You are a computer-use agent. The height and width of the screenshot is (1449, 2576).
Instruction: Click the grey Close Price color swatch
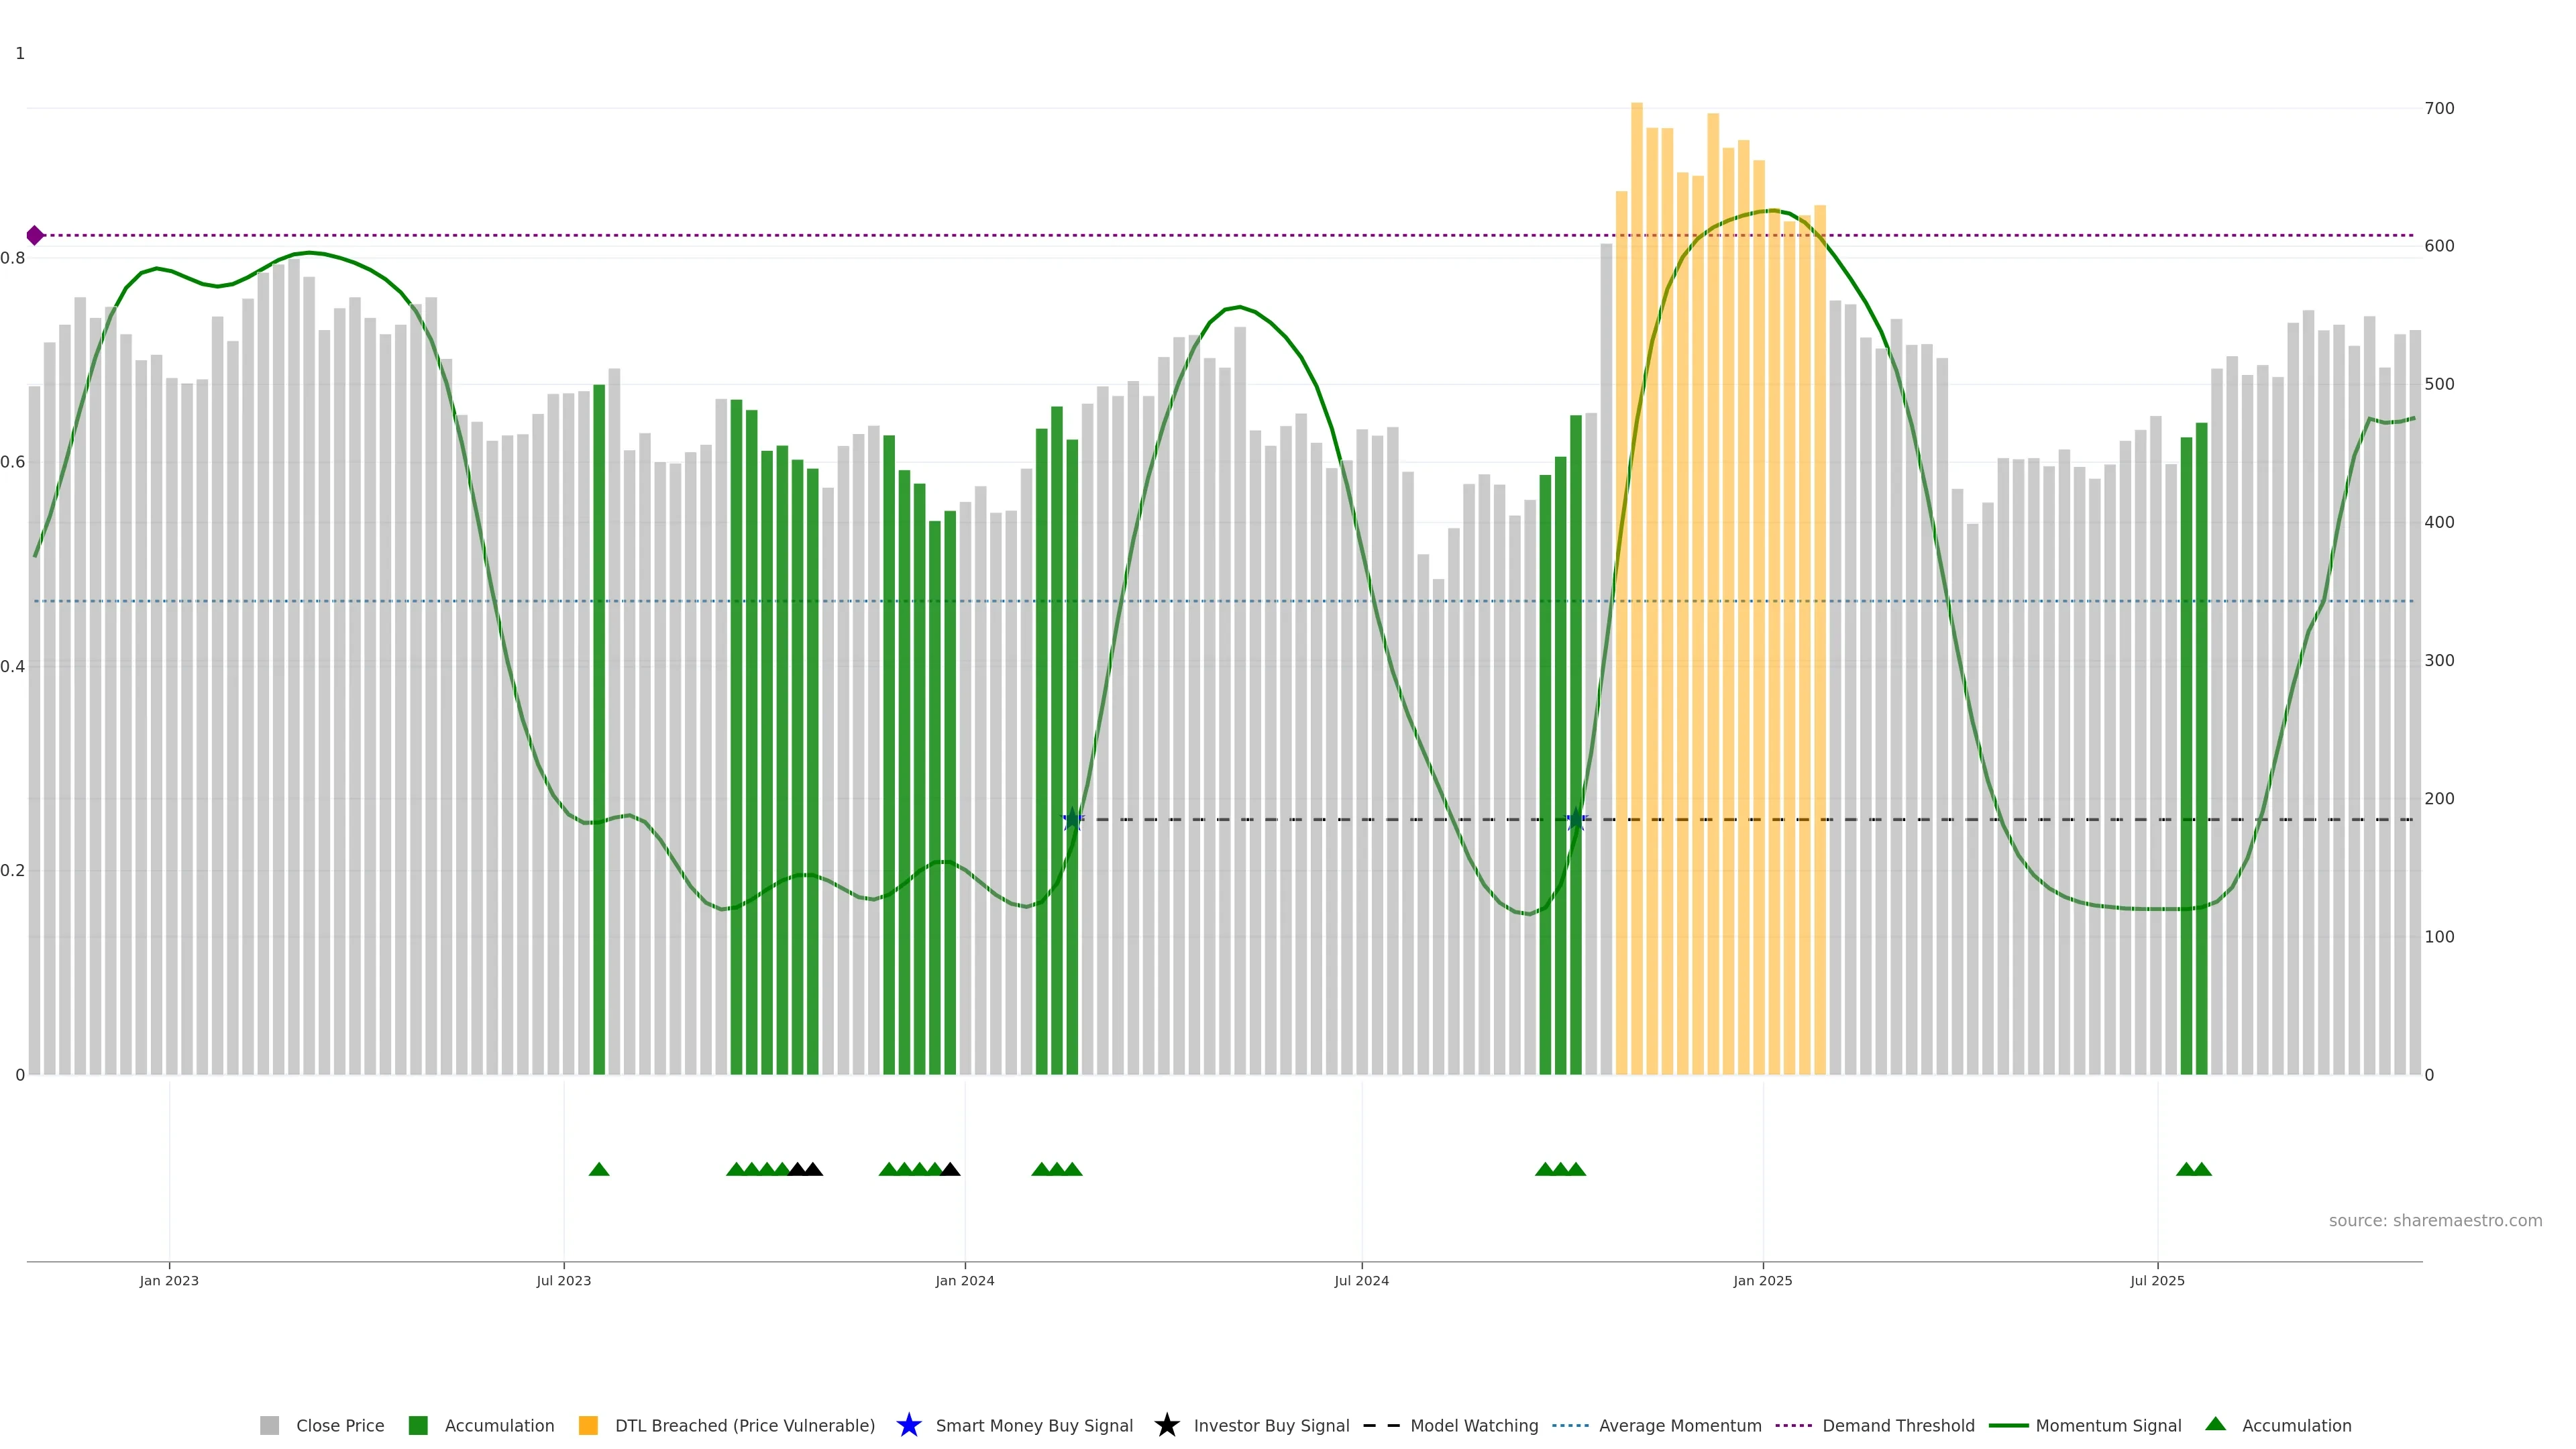269,1426
